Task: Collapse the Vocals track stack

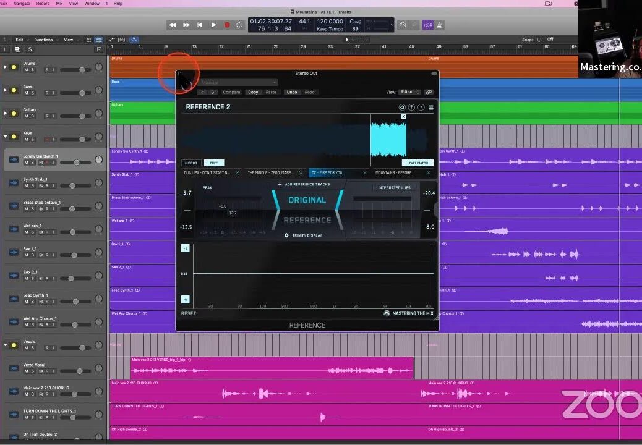Action: pyautogui.click(x=6, y=345)
